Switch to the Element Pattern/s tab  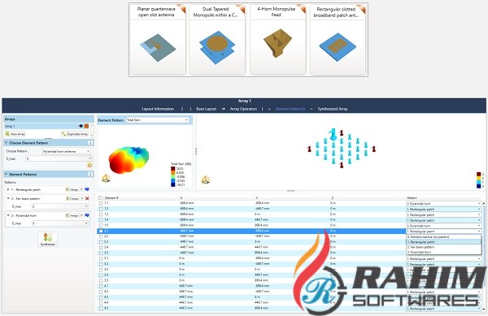[x=290, y=109]
